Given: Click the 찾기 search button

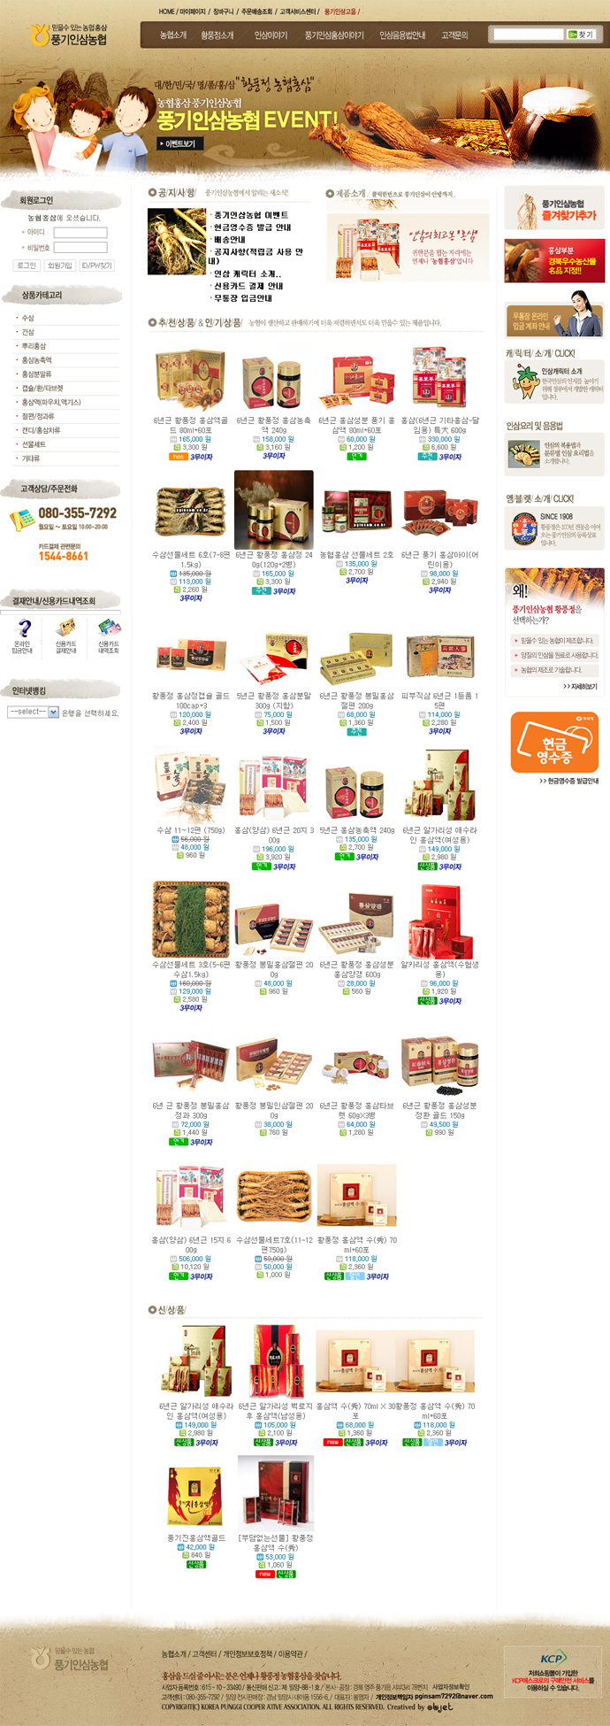Looking at the screenshot, I should (581, 35).
